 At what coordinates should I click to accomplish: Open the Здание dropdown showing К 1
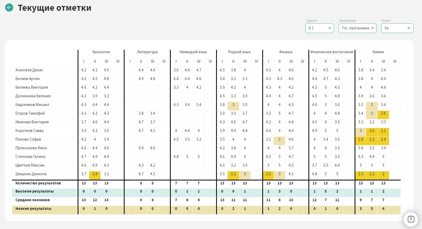(319, 28)
